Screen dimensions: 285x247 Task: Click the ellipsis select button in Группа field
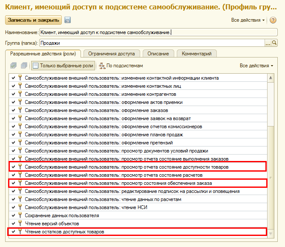(268, 43)
